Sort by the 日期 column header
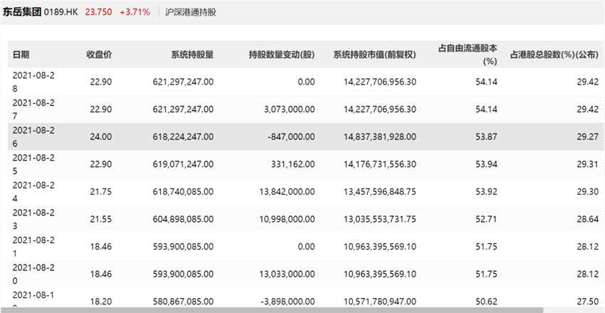 (x=21, y=55)
